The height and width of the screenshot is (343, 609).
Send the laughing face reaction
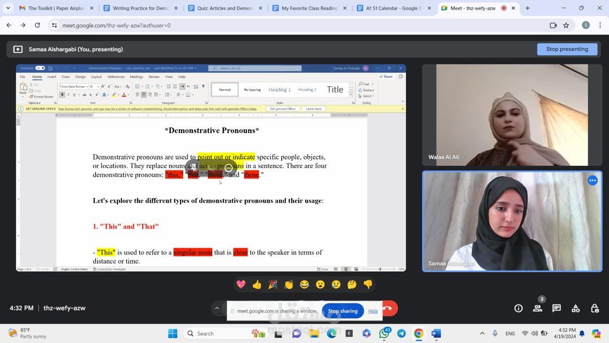click(x=304, y=285)
